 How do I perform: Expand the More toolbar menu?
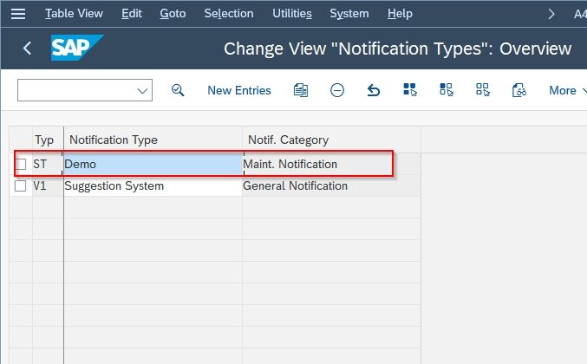(x=567, y=90)
